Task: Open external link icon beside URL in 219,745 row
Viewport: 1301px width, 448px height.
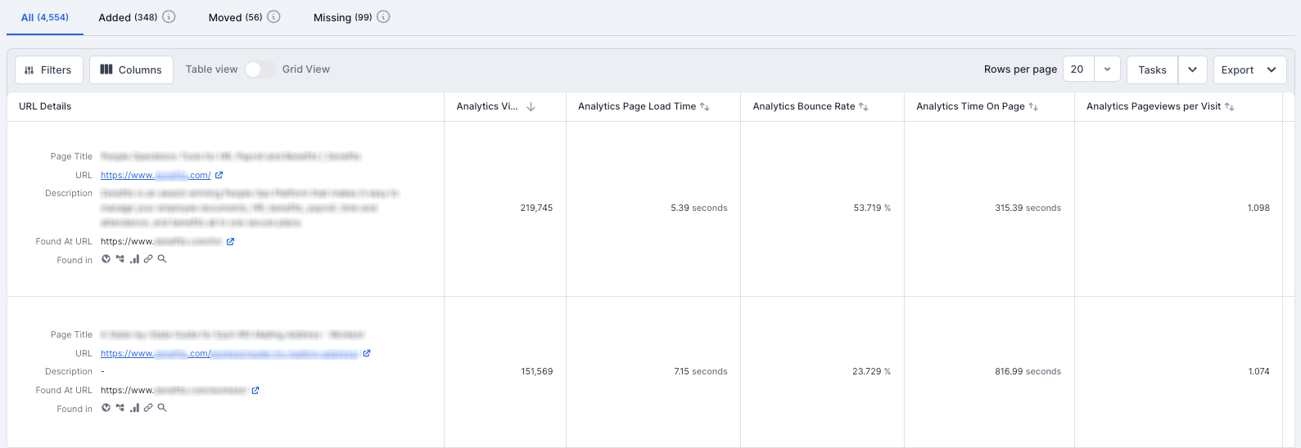Action: point(219,175)
